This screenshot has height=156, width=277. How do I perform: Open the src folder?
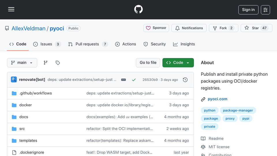coord(22,129)
